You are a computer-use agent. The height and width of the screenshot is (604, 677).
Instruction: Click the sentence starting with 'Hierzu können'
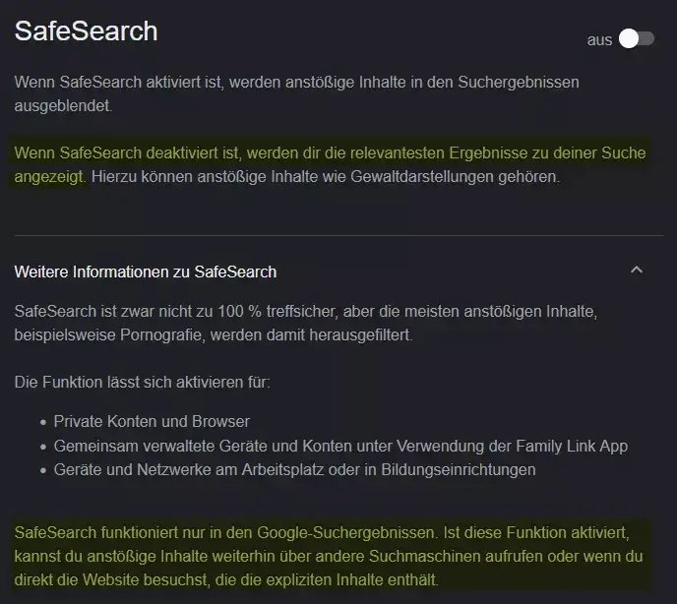point(326,177)
